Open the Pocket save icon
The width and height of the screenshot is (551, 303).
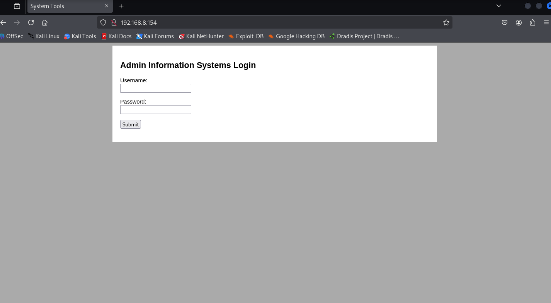(505, 22)
